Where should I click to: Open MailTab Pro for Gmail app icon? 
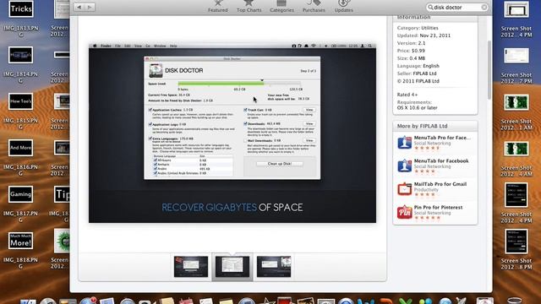tap(404, 189)
